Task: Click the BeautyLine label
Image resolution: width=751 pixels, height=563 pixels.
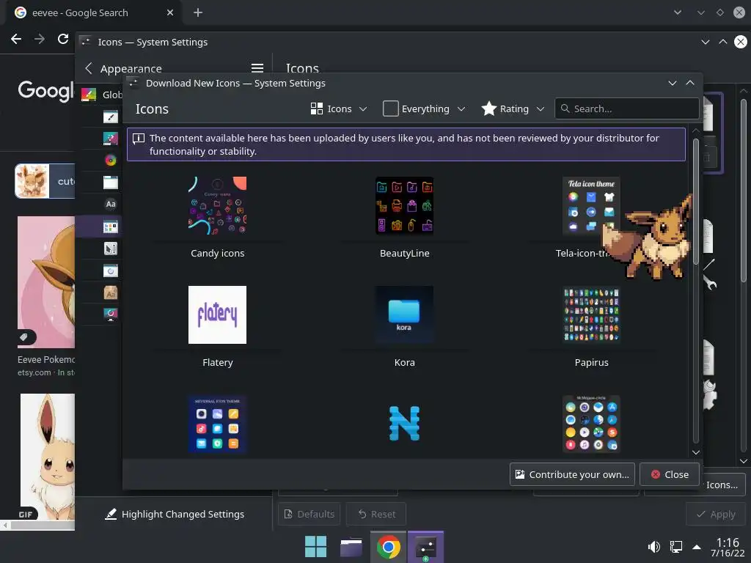Action: tap(405, 253)
